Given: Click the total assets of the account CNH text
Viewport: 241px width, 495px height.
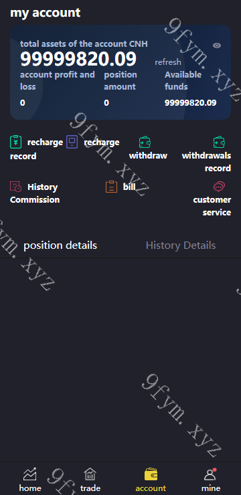Looking at the screenshot, I should pos(84,44).
